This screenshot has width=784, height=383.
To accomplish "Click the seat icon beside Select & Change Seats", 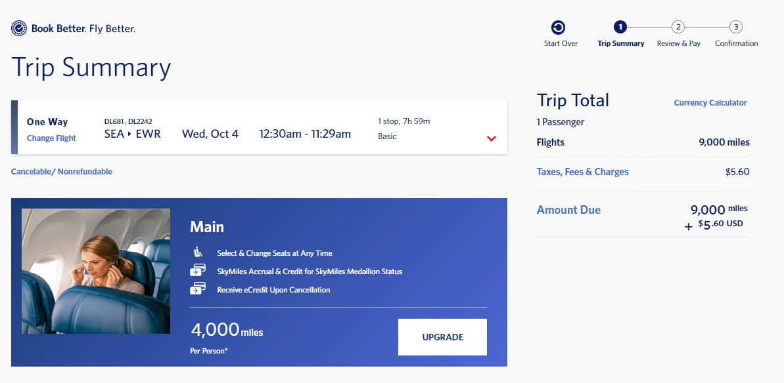I will (197, 252).
